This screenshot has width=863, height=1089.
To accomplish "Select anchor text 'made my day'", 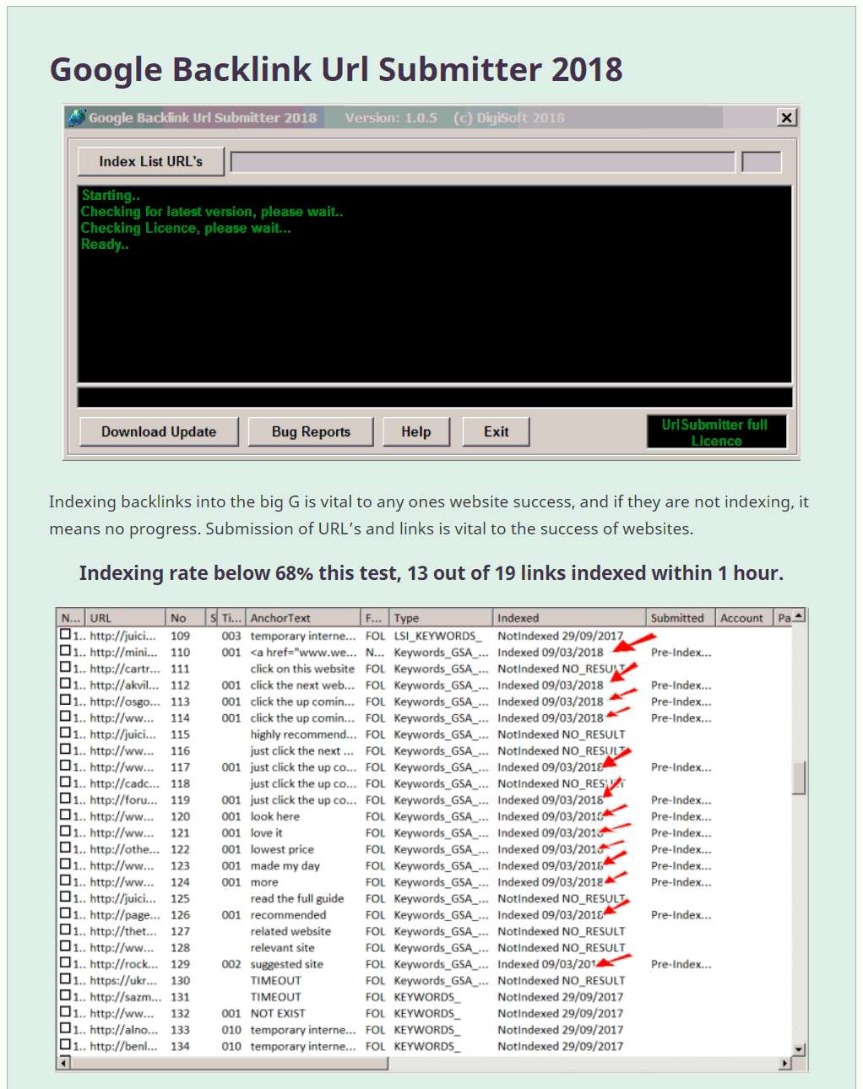I will click(285, 865).
